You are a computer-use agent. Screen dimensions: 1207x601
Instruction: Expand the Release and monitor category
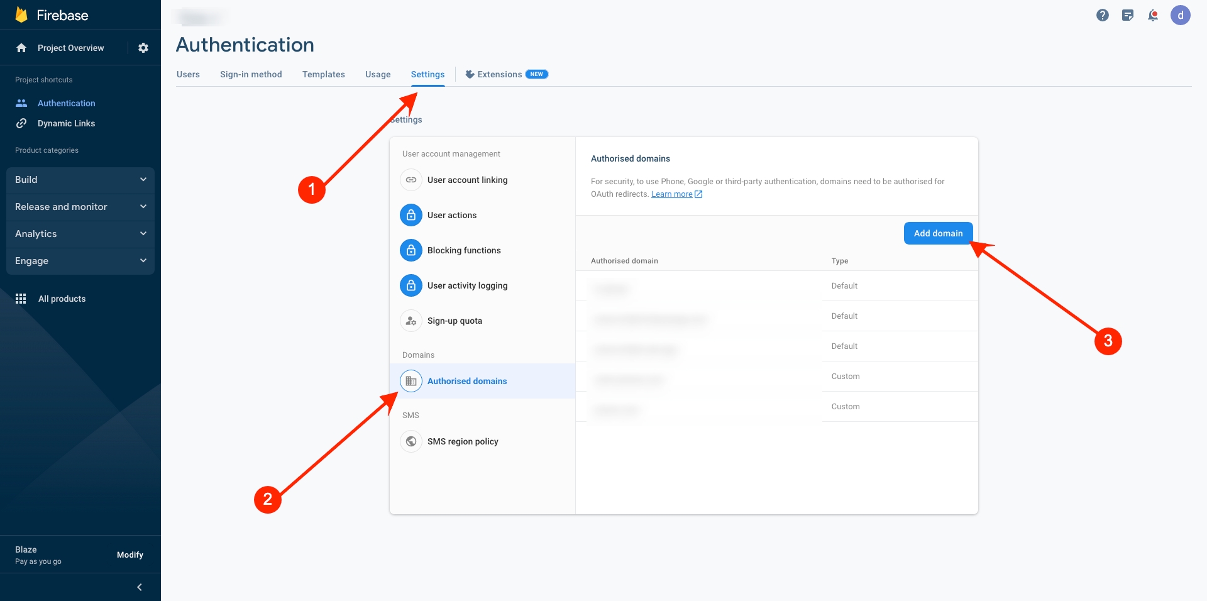80,207
